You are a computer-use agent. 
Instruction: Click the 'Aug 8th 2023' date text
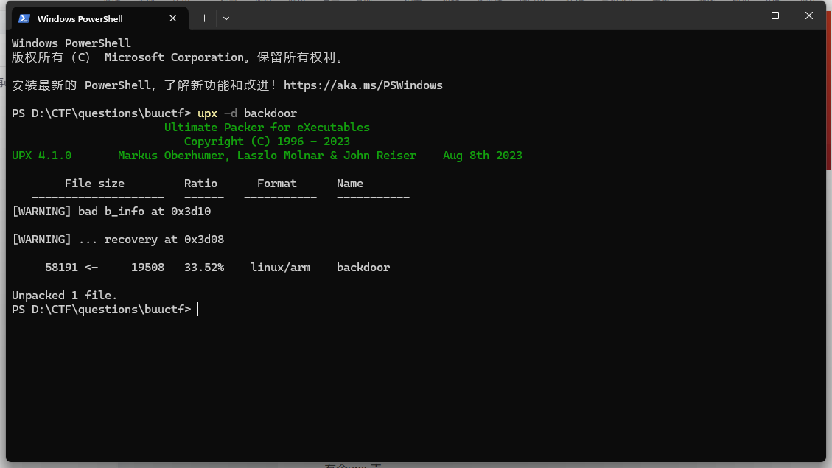[483, 156]
